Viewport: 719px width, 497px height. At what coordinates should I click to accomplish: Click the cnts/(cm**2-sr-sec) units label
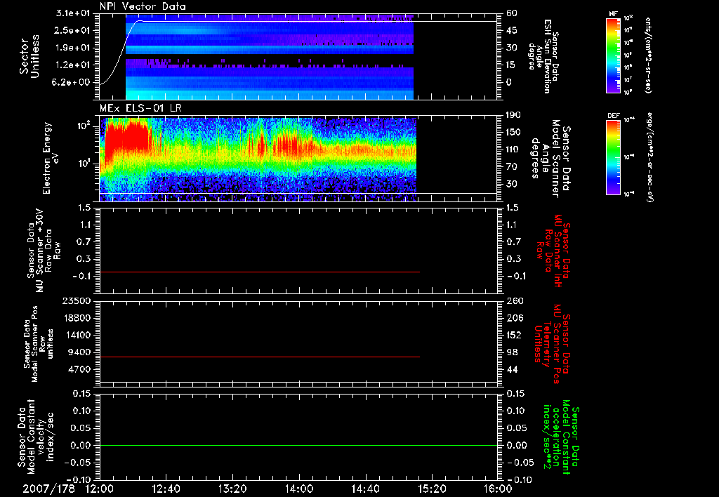coord(648,55)
